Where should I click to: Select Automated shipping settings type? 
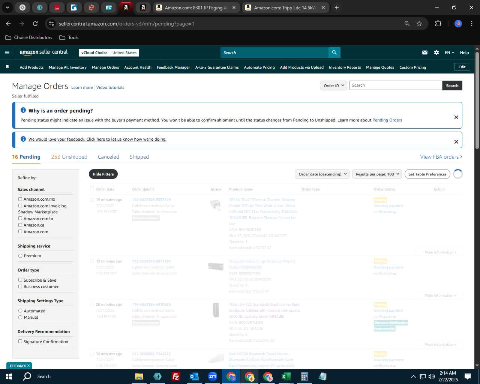[x=20, y=310]
